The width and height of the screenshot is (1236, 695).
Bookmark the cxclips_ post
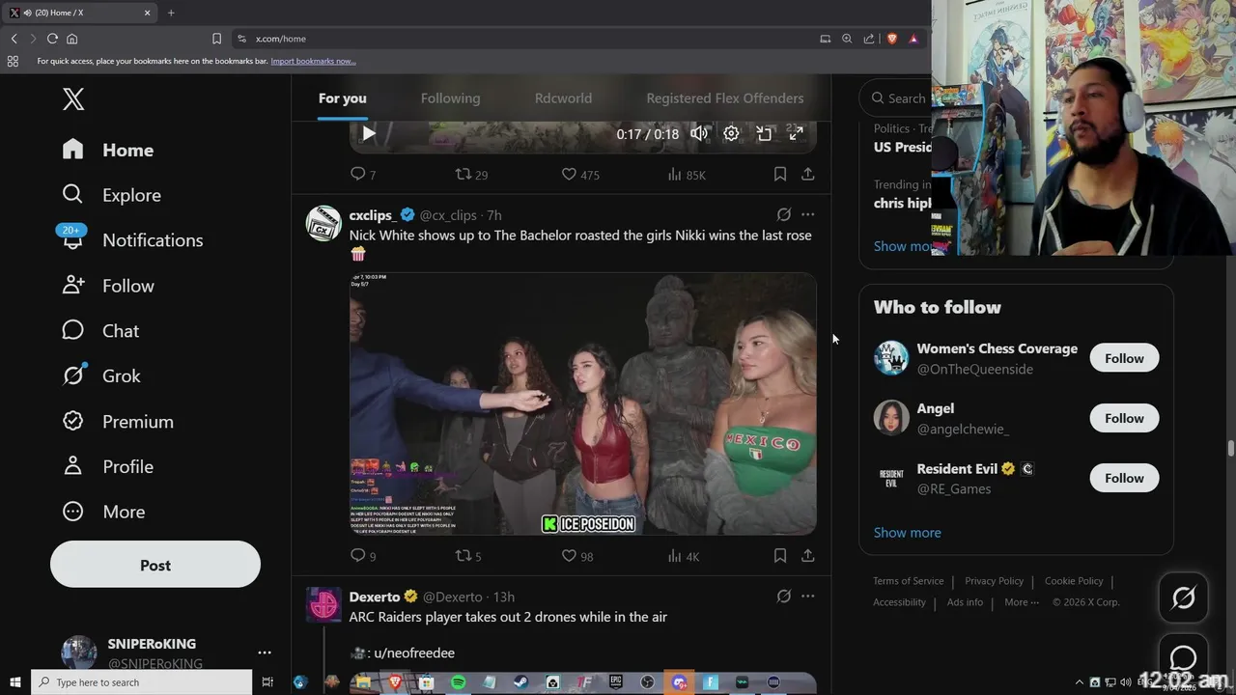779,556
